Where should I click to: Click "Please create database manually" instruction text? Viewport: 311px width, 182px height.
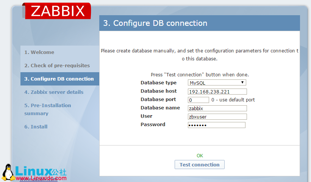coord(200,55)
